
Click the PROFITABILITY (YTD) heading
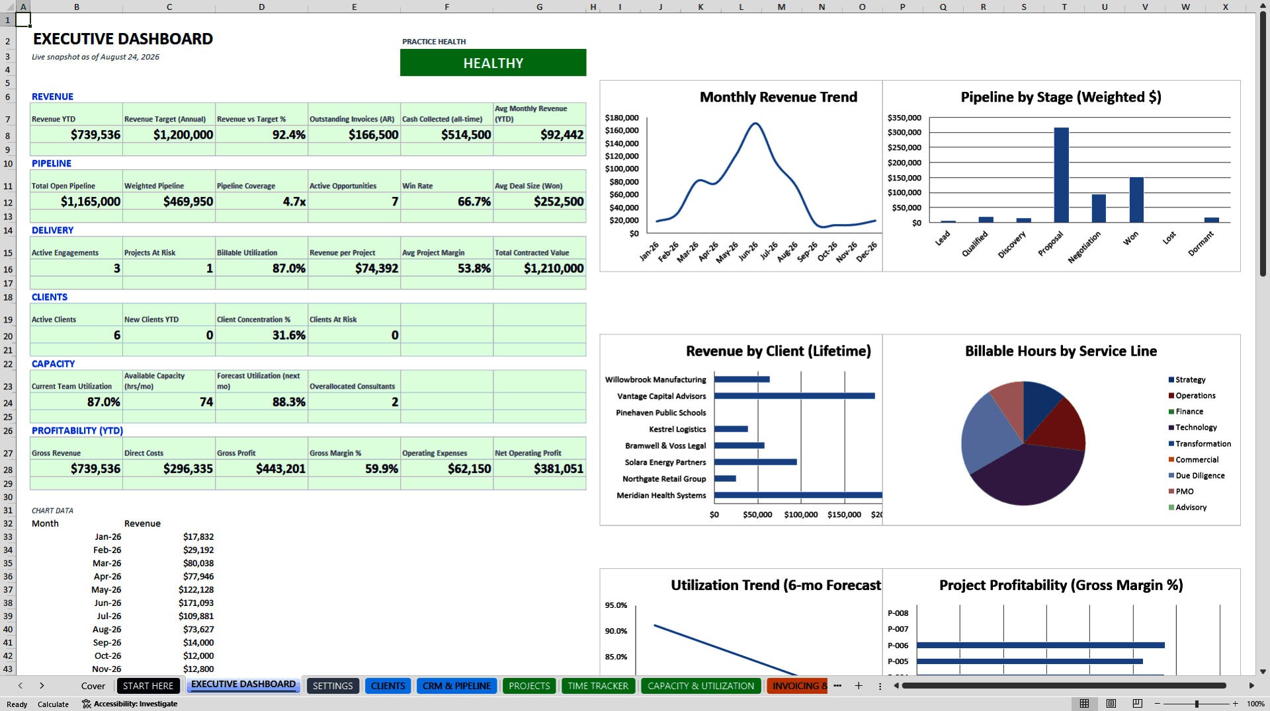point(77,430)
